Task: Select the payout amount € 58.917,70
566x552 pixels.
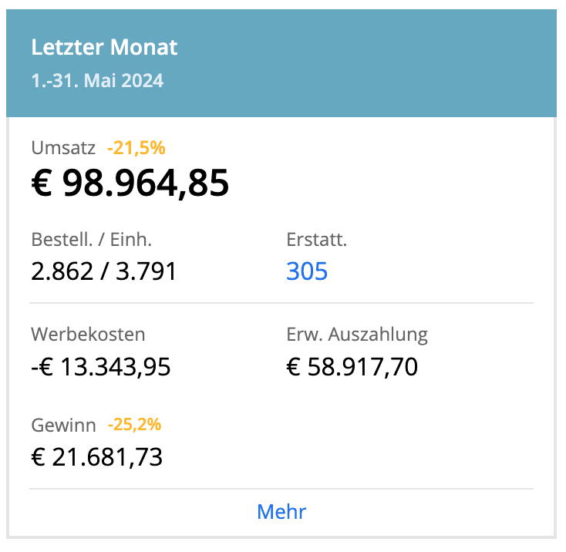Action: pos(352,366)
